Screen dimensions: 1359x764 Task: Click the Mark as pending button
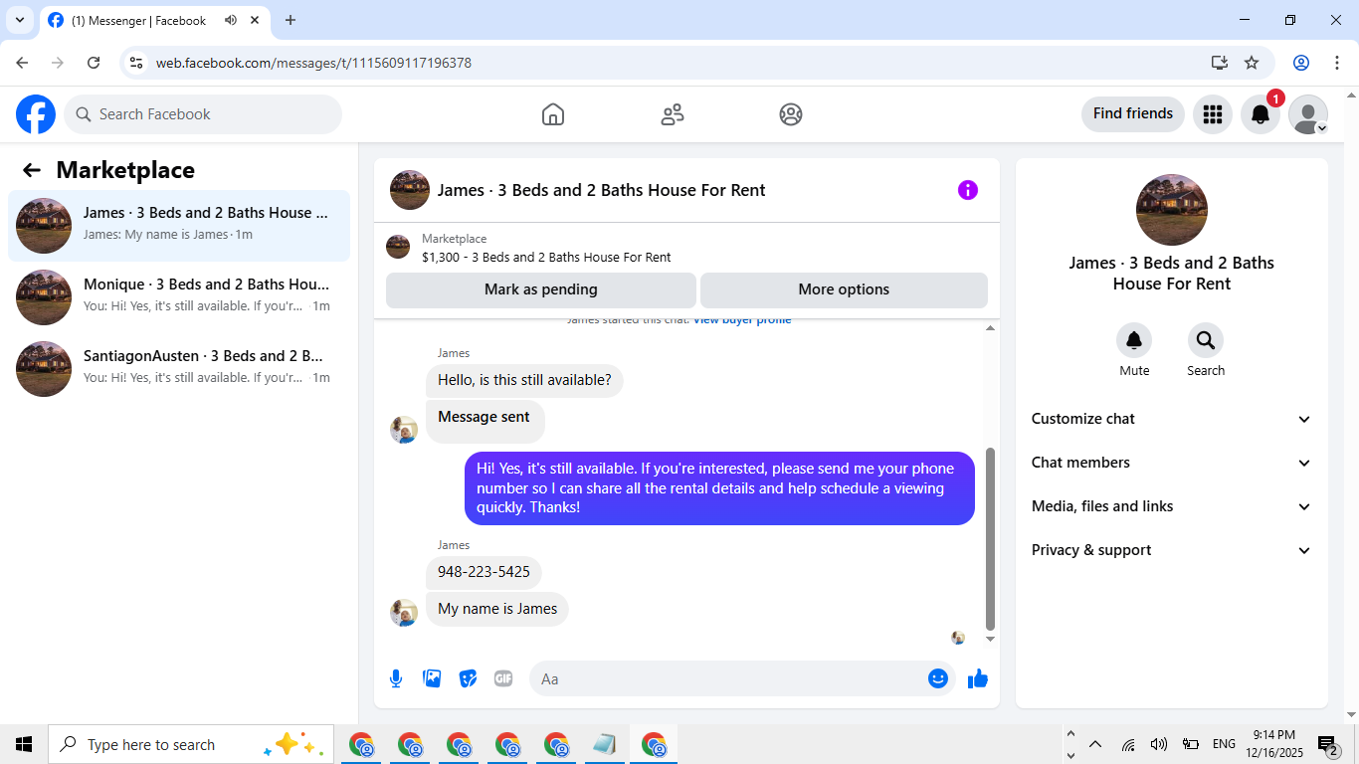pos(541,289)
